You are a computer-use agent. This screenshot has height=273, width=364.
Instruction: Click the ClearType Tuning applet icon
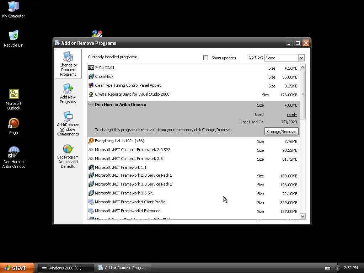pos(91,85)
